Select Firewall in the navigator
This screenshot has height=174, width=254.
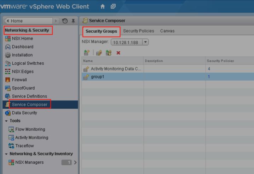pos(19,80)
